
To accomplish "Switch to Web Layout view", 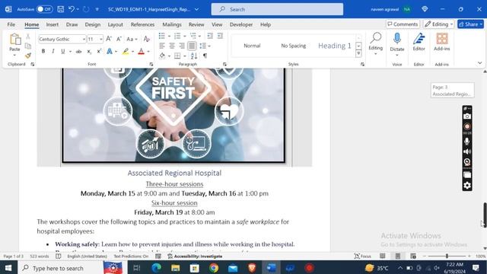I will [413, 256].
